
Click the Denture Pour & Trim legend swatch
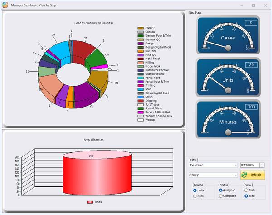(x=141, y=36)
